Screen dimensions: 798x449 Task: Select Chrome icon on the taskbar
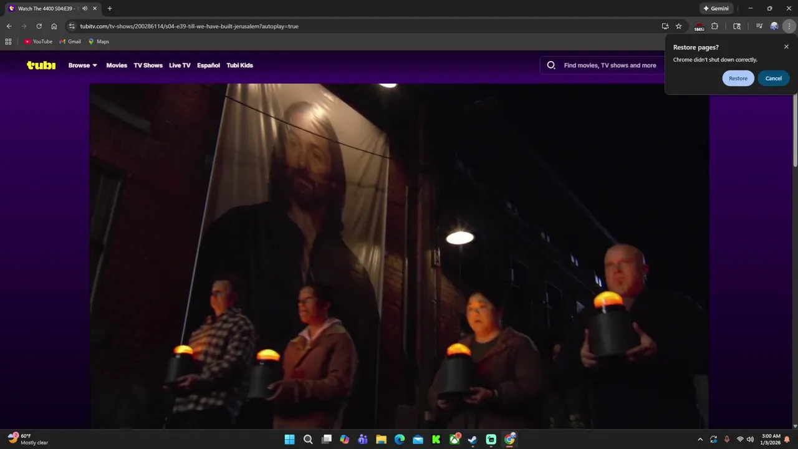(509, 440)
